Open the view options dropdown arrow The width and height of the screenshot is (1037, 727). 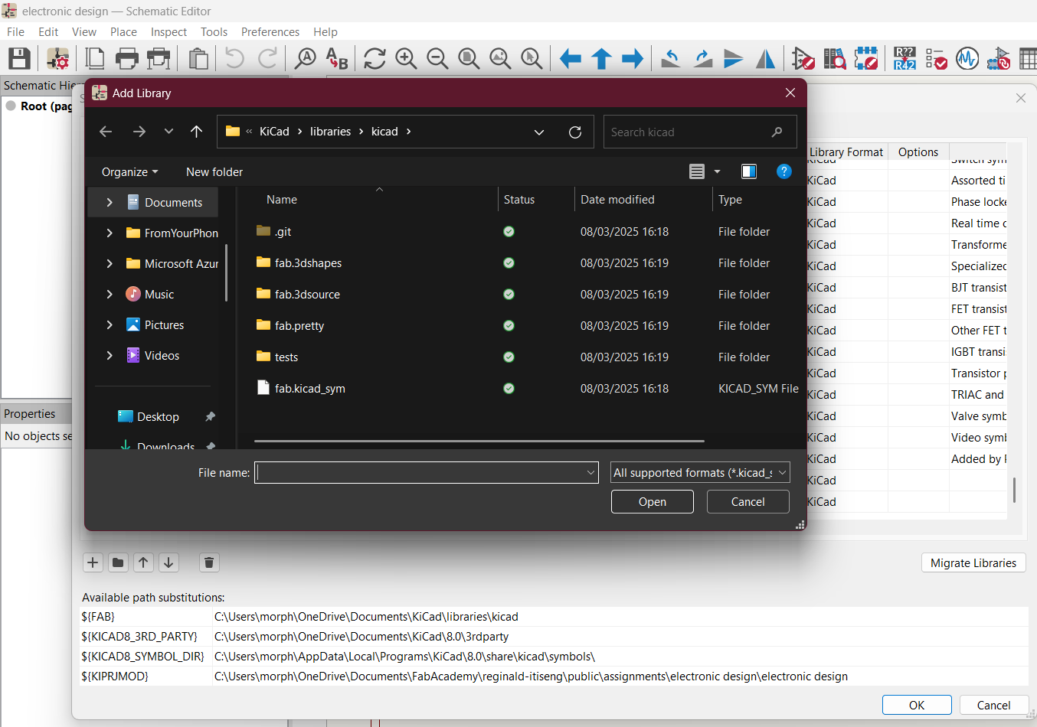pos(717,171)
